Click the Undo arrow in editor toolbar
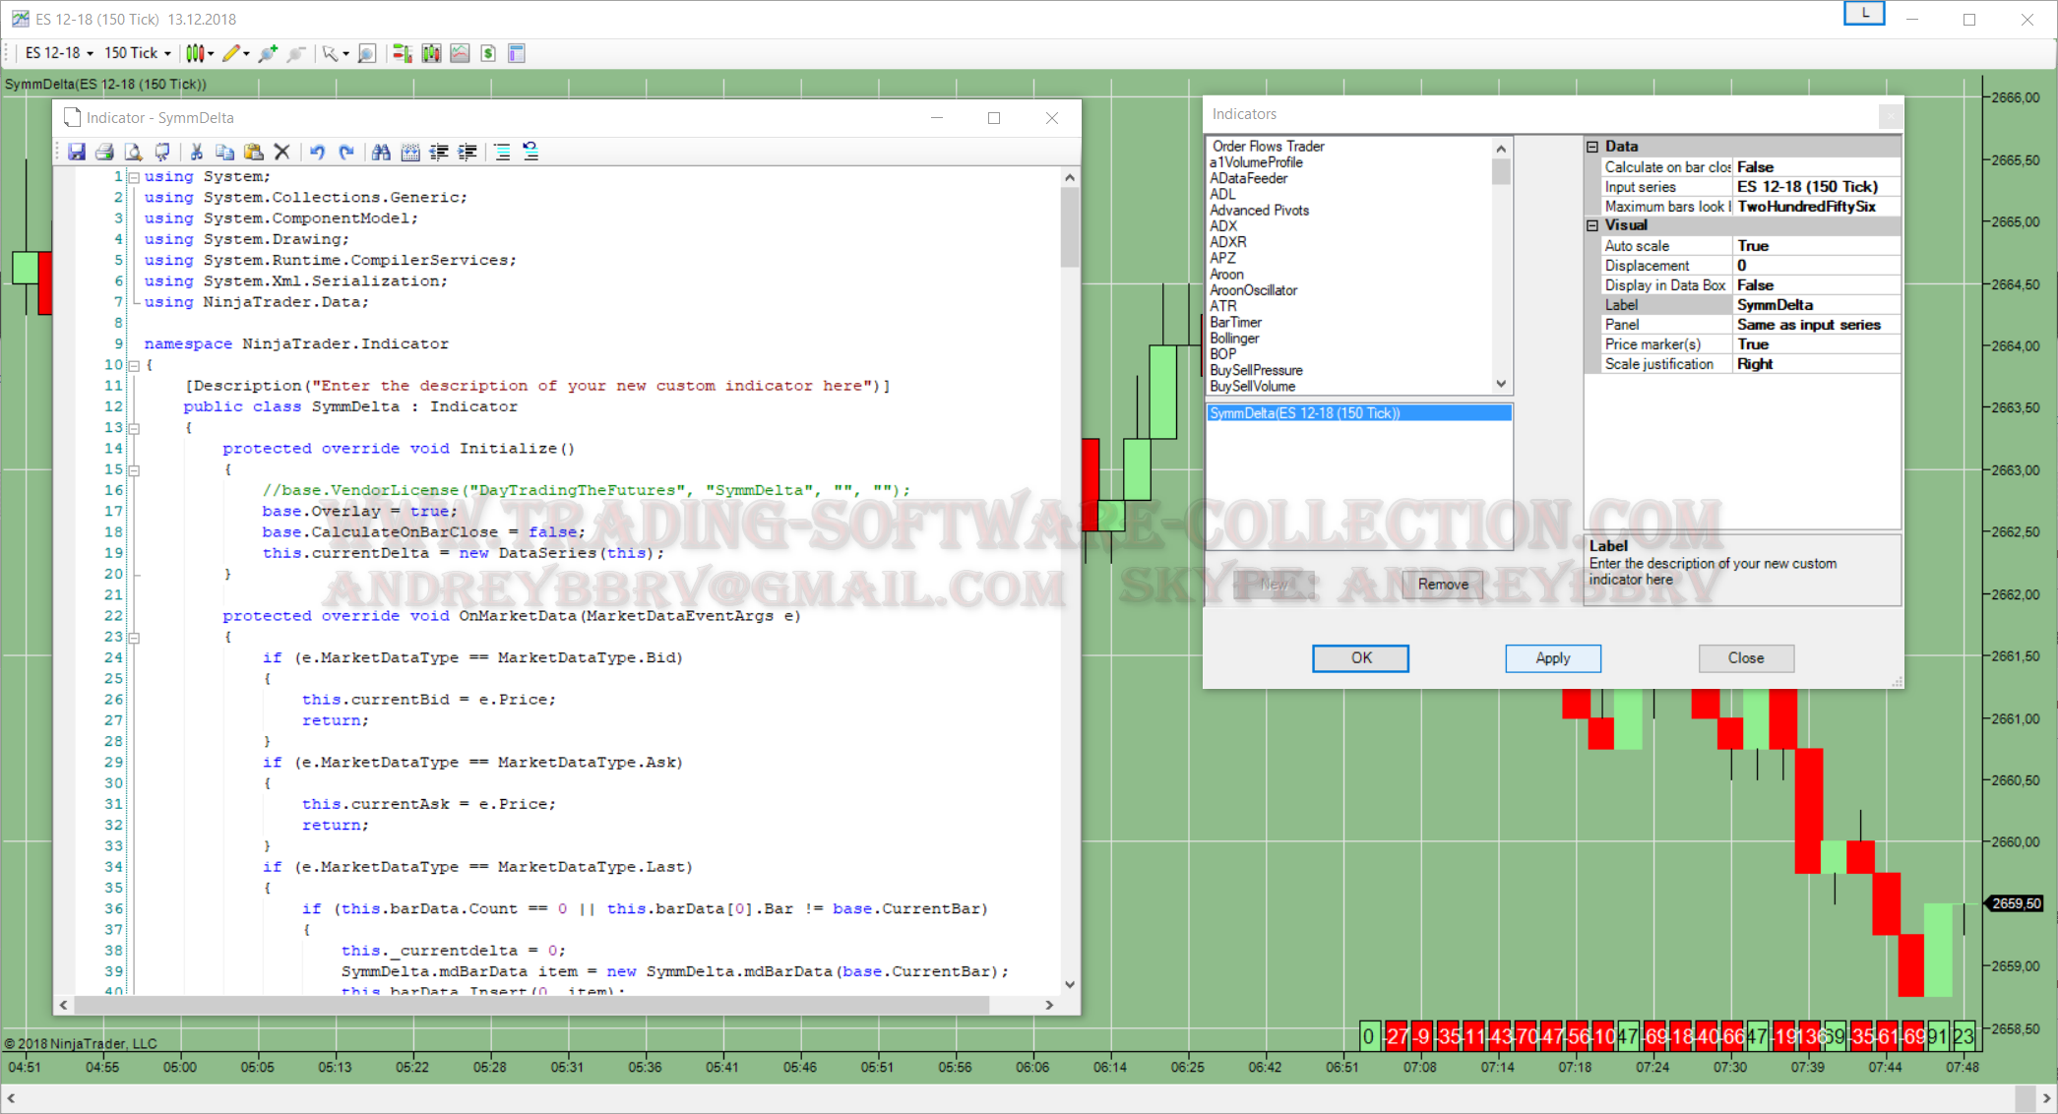 click(317, 152)
